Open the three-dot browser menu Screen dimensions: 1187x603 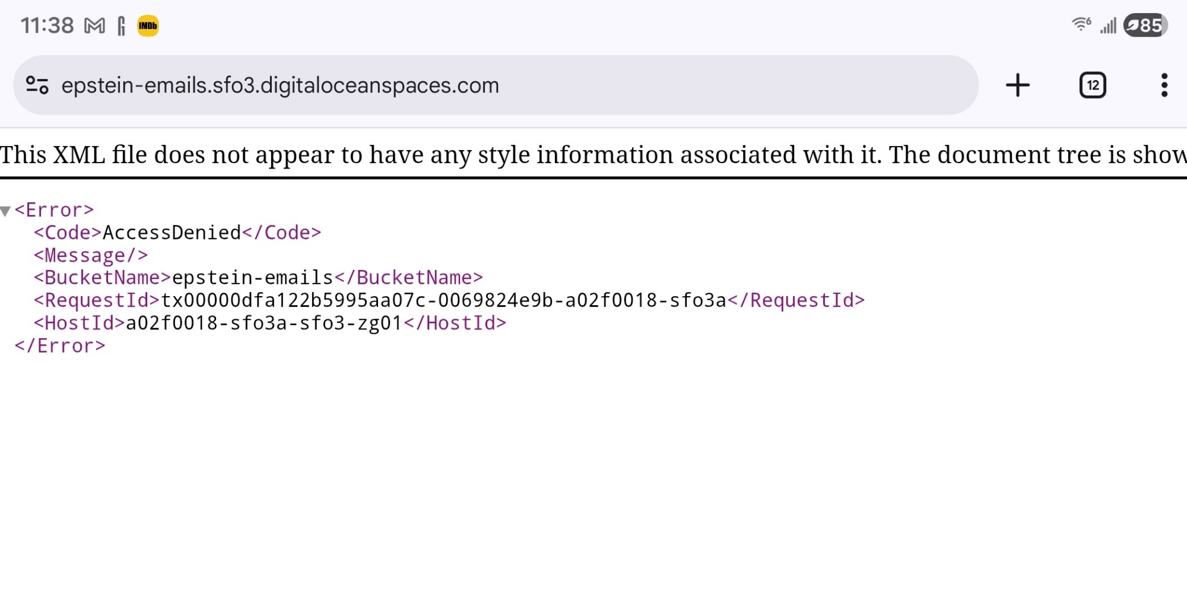point(1164,85)
